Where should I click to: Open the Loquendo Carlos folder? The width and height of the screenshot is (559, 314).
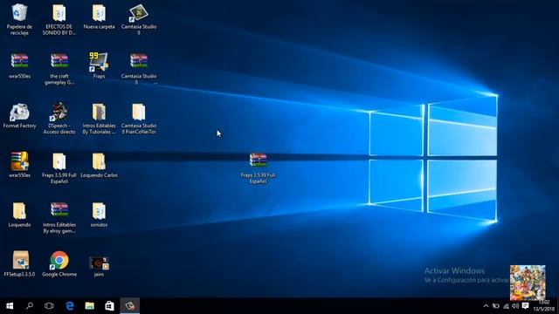99,165
